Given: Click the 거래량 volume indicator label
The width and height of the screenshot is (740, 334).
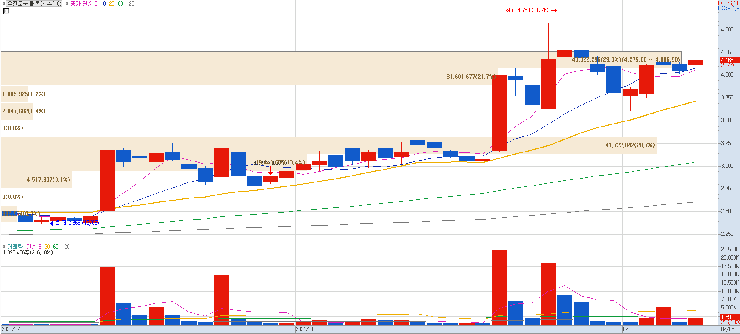Looking at the screenshot, I should tap(15, 247).
